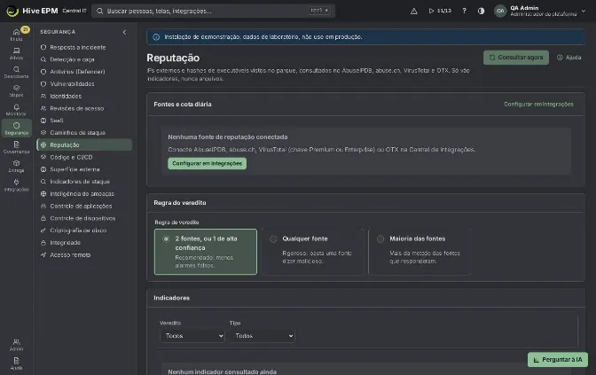Screen dimensions: 596x375
Task: Open Código e CI/CD menu item
Action: tap(84, 157)
